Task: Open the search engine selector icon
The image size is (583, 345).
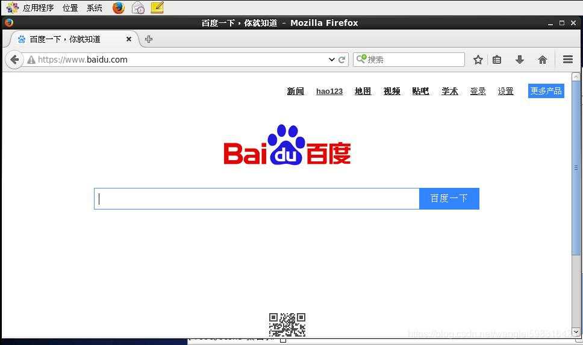Action: click(361, 59)
